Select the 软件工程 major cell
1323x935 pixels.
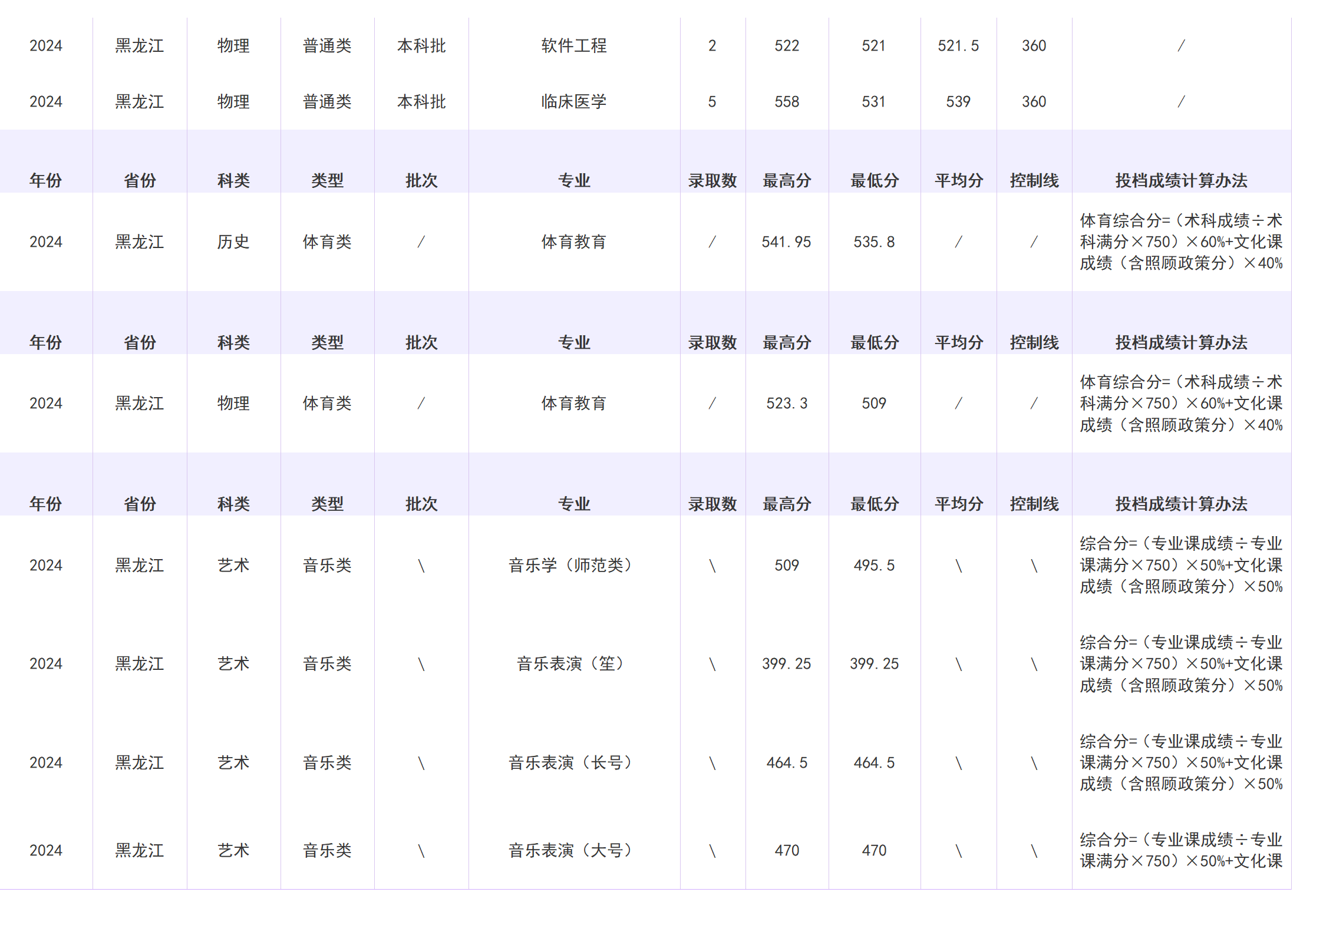point(575,45)
